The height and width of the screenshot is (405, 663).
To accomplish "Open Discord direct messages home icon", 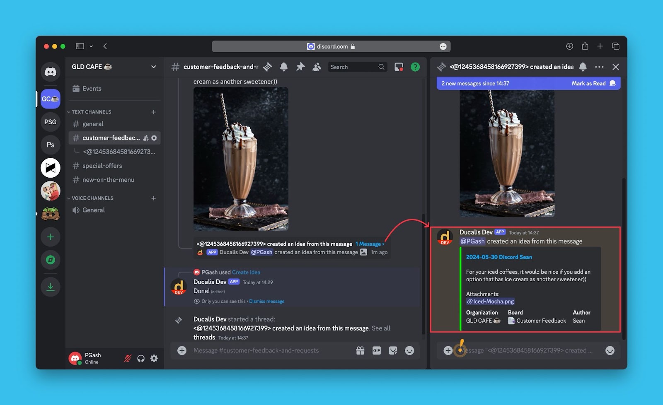I will point(51,72).
